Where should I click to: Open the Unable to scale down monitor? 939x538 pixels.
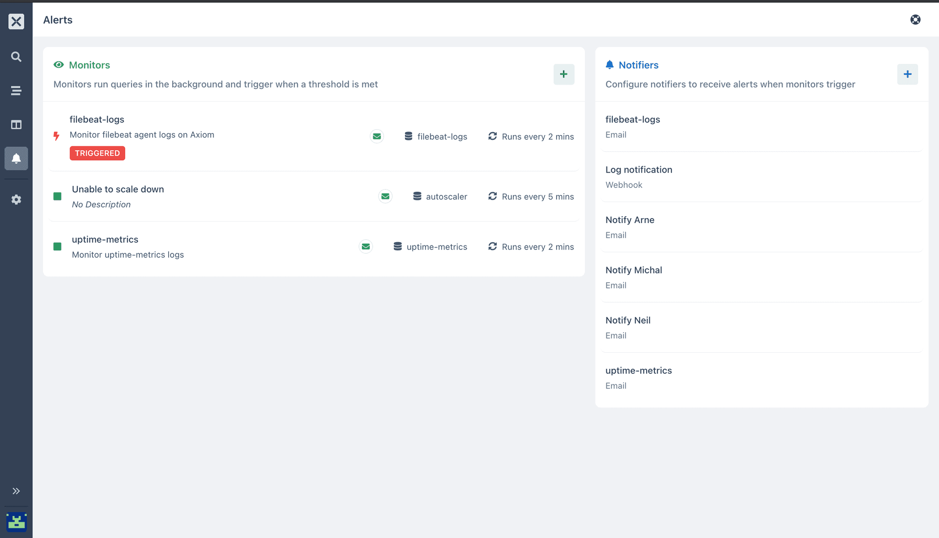[x=118, y=189]
